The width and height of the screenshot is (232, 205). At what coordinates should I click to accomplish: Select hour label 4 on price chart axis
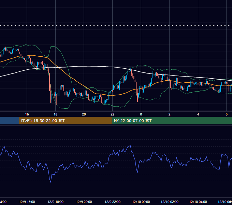pos(198,114)
